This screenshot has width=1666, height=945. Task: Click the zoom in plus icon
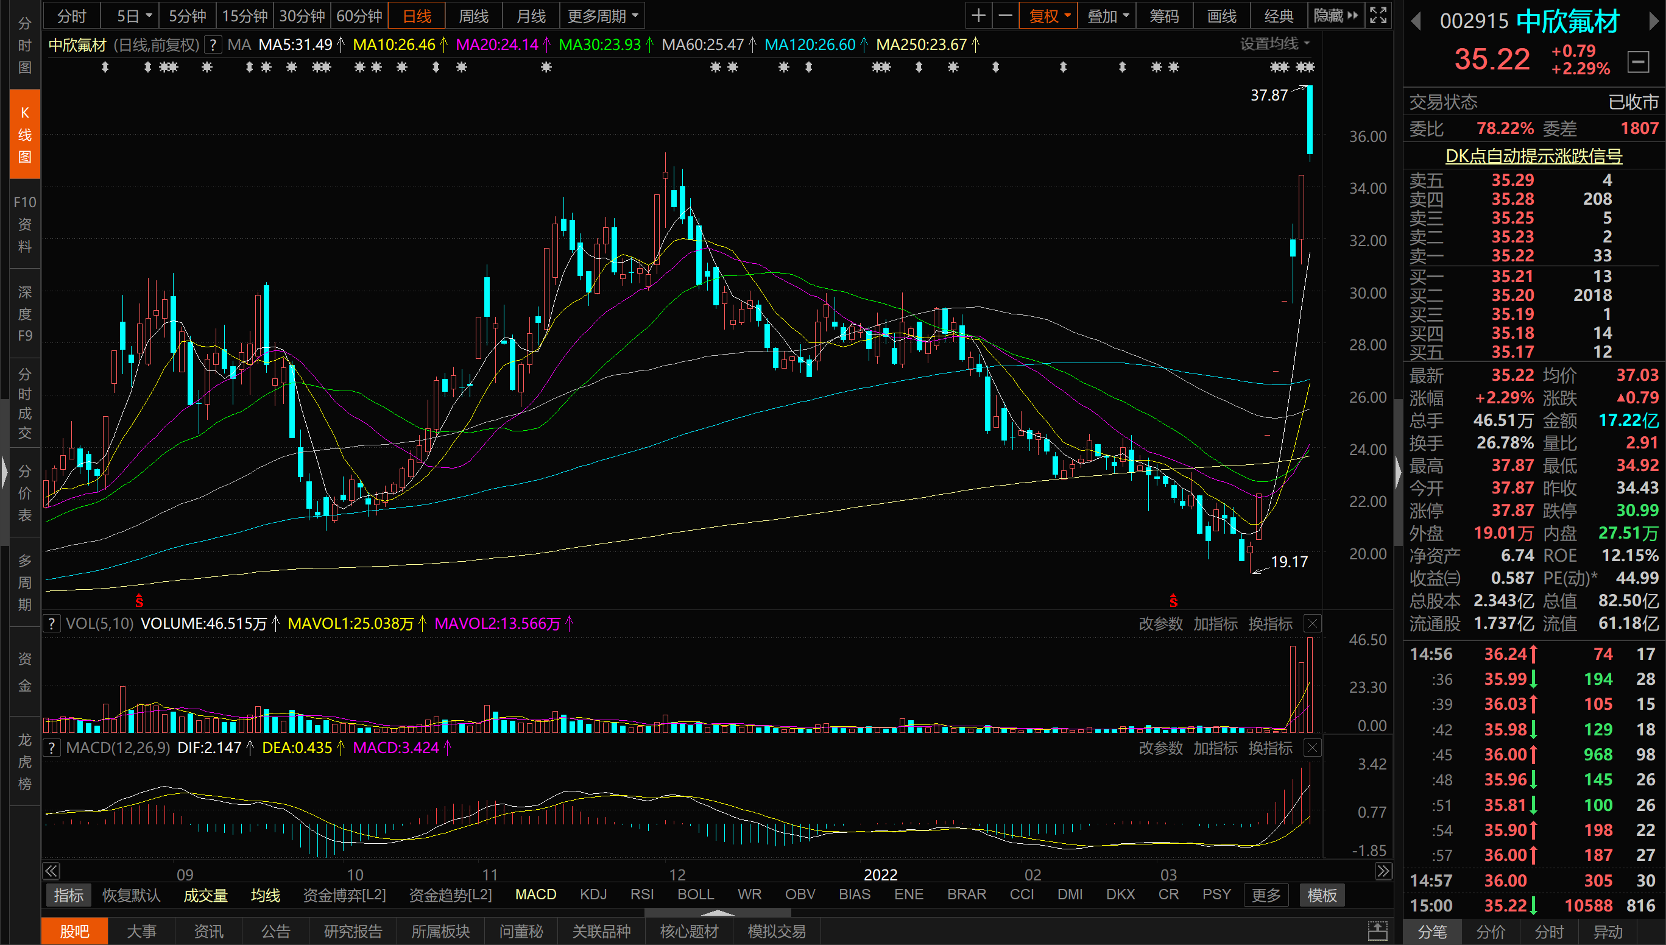tap(978, 16)
